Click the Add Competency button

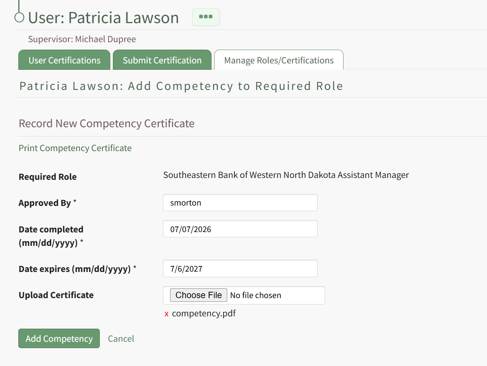point(59,338)
